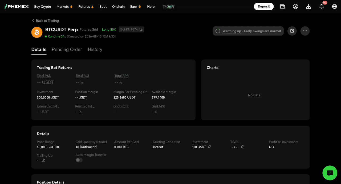The width and height of the screenshot is (341, 184).
Task: Open the notifications bell icon
Action: 322,6
